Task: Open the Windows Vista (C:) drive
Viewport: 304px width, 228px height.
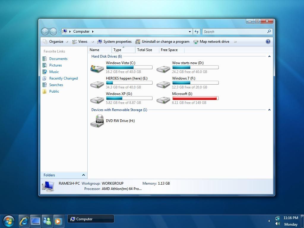Action: (121, 63)
